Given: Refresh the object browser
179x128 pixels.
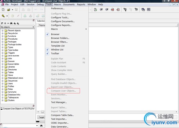Looking at the screenshot, I should [2, 23].
